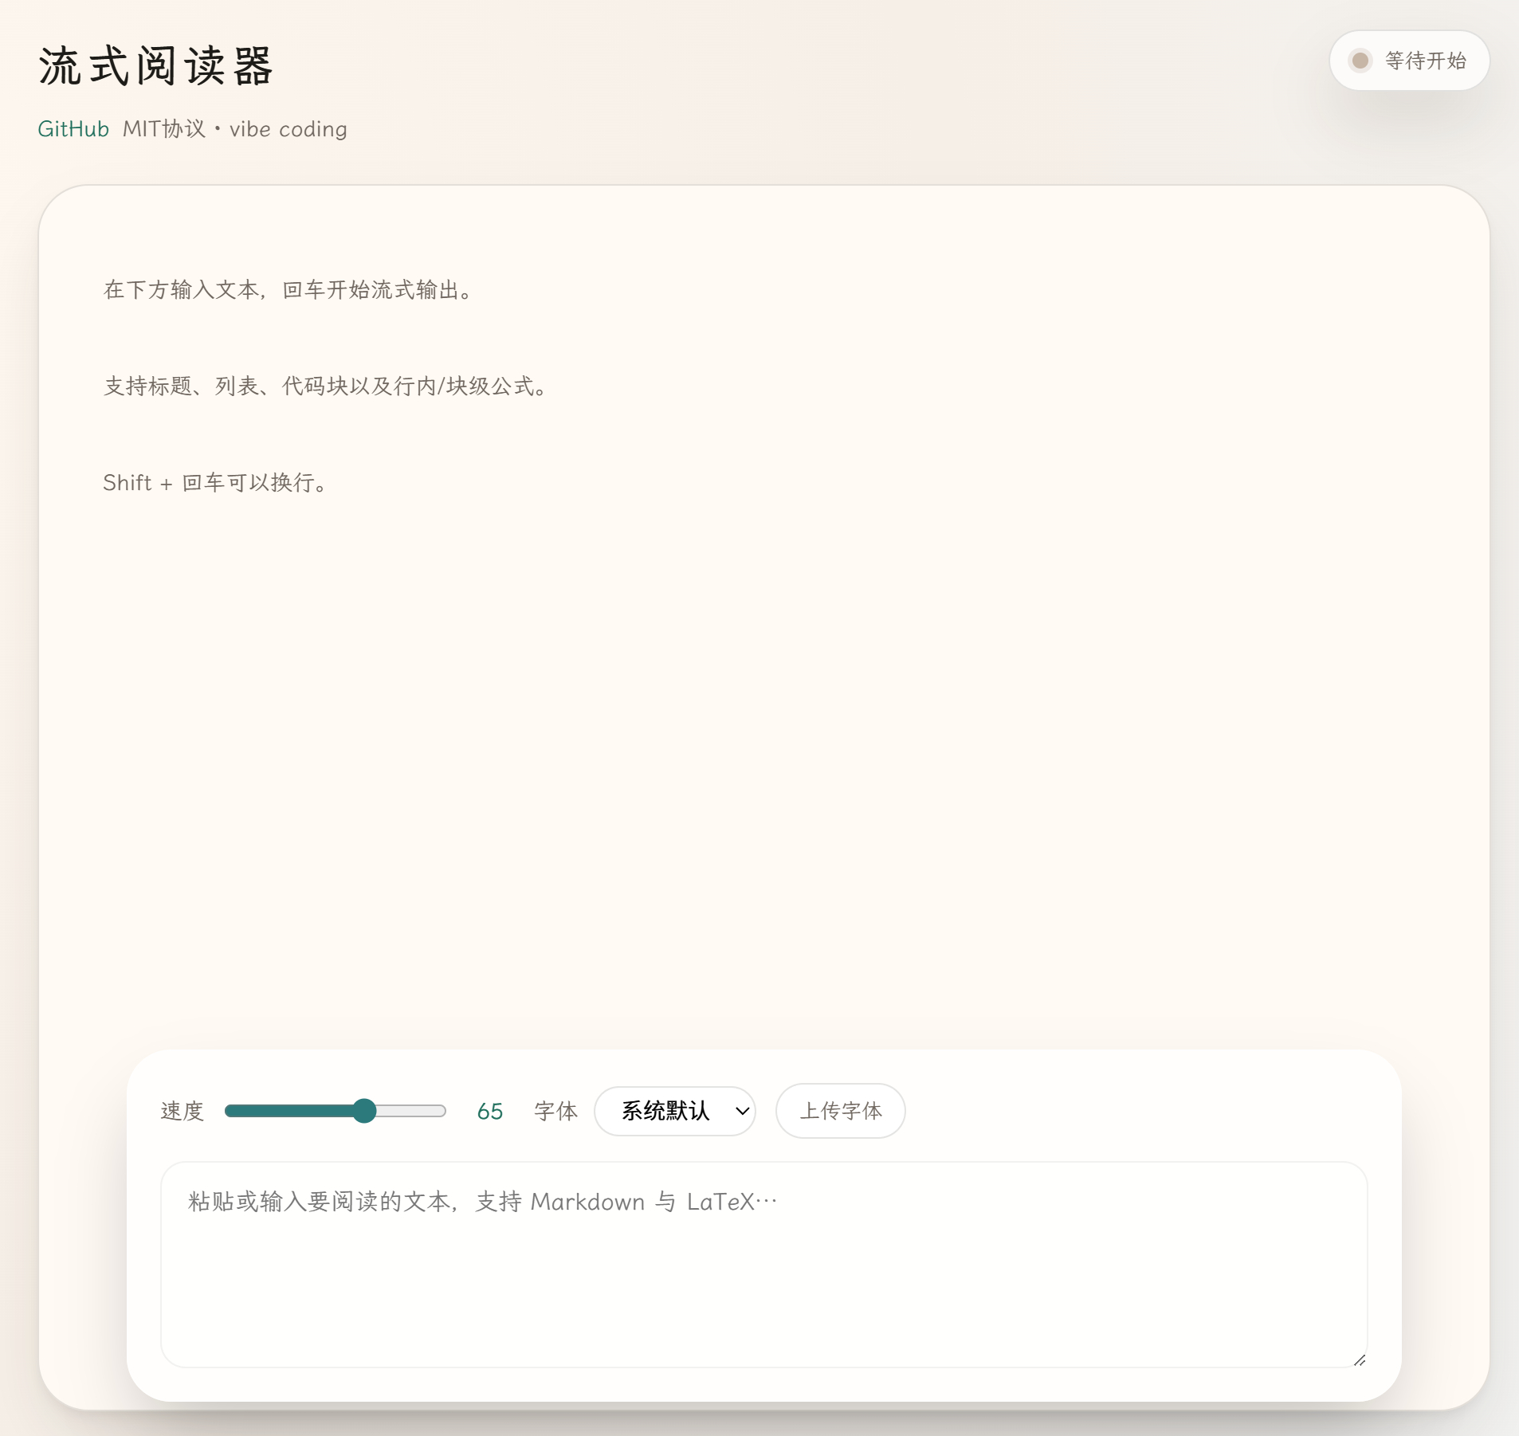The height and width of the screenshot is (1436, 1519).
Task: Click the speed value 65 display
Action: point(490,1111)
